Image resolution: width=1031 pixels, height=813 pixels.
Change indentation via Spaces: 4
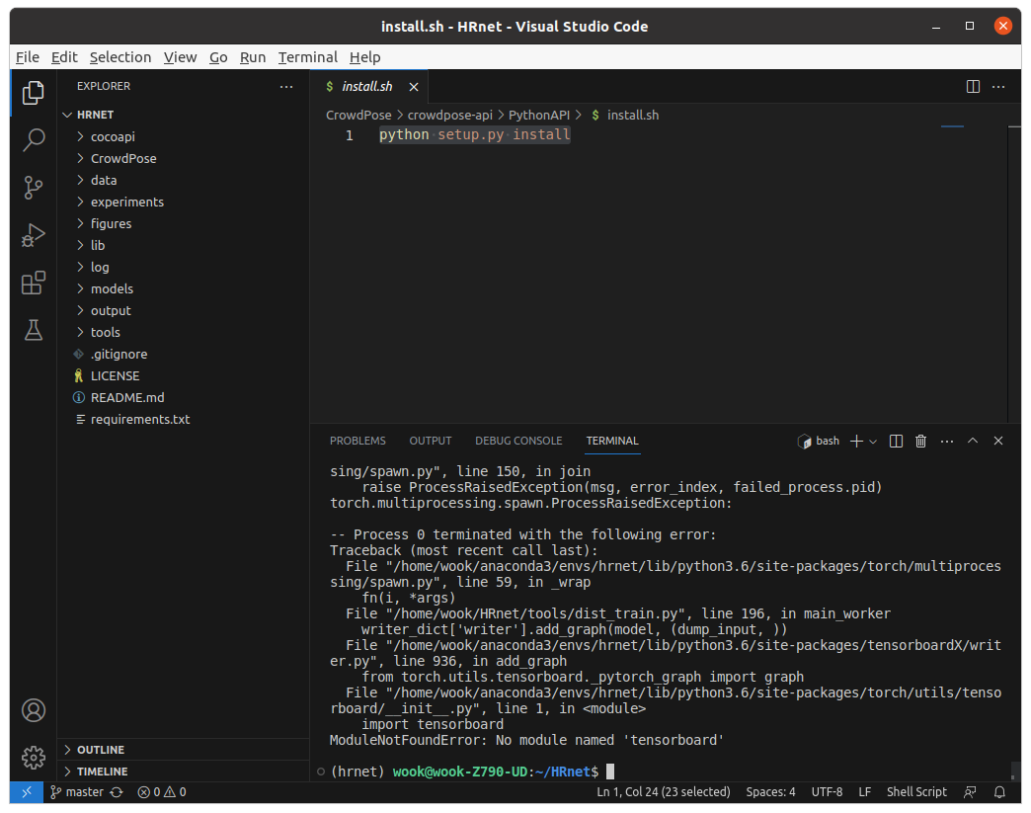(770, 792)
